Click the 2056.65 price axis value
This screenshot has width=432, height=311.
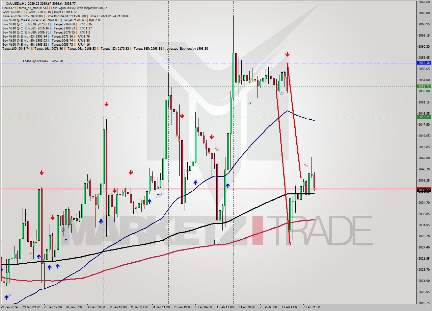pos(424,69)
